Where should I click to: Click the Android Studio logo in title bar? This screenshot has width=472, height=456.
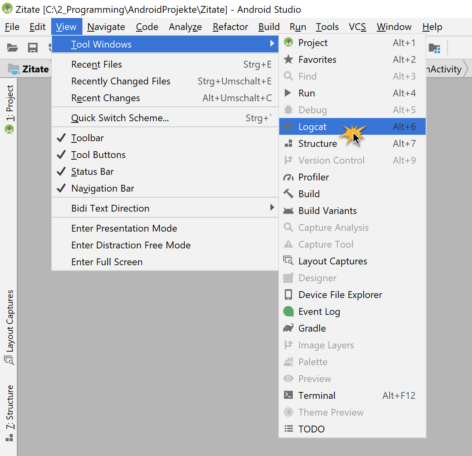click(x=7, y=9)
